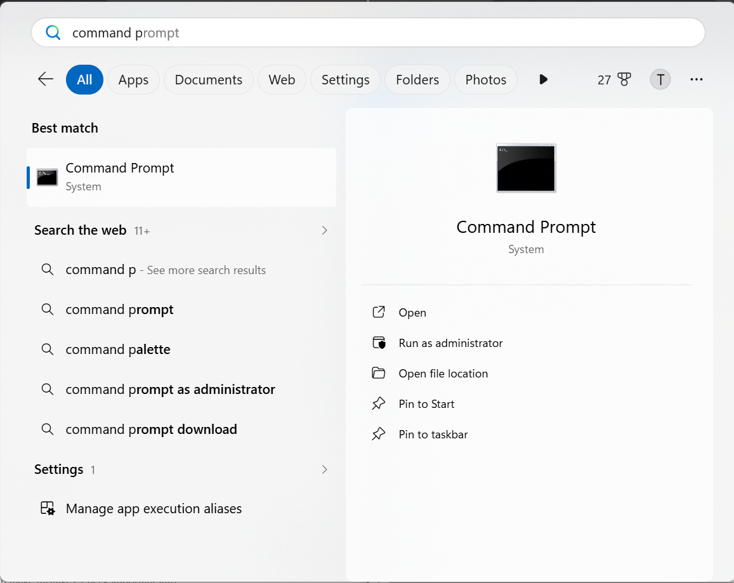Click the search icon beside 'command prompt download'
Image resolution: width=734 pixels, height=583 pixels.
pyautogui.click(x=48, y=429)
